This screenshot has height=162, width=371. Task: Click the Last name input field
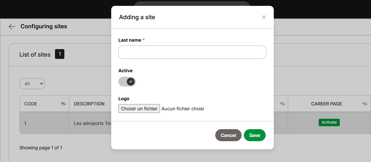pyautogui.click(x=192, y=52)
